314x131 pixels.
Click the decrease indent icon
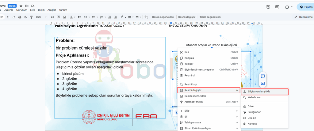point(109,17)
